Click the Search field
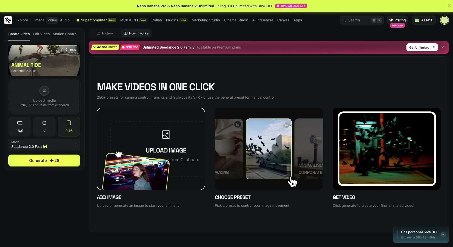The image size is (453, 247). 362,20
